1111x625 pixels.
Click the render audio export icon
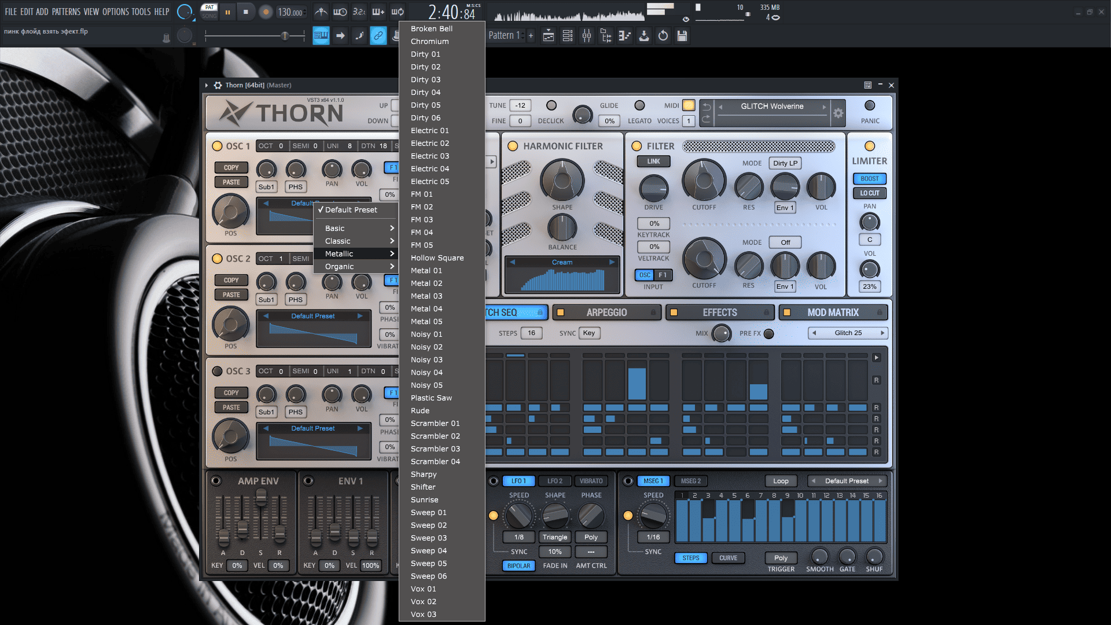[x=644, y=36]
